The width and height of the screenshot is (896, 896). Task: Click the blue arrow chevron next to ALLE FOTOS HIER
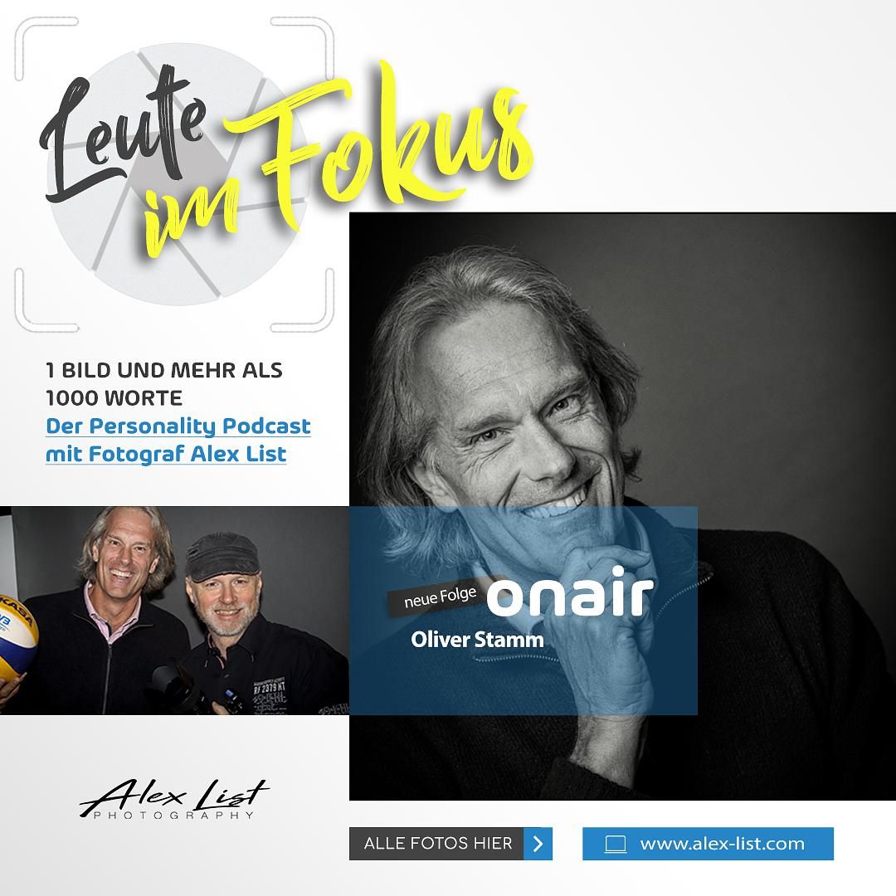click(538, 844)
